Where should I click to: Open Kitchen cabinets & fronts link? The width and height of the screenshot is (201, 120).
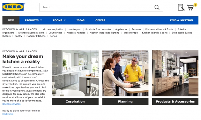click(159, 29)
